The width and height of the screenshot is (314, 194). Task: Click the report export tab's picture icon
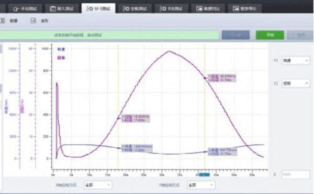point(236,8)
